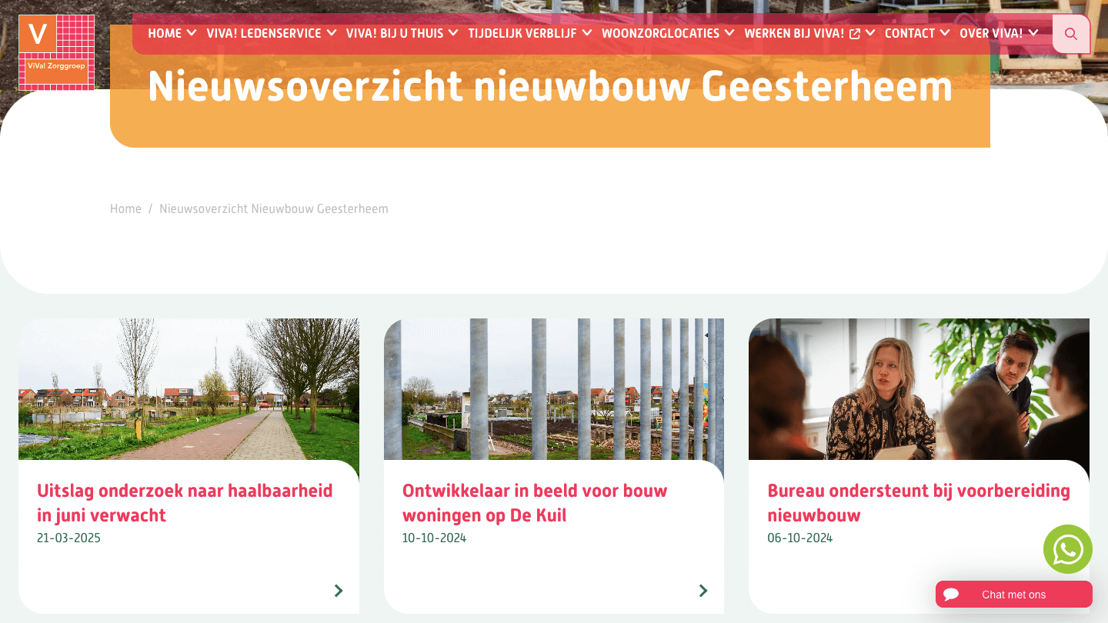Screen dimensions: 1108x623
Task: Click the fence poles photo thumbnail
Action: 554,389
